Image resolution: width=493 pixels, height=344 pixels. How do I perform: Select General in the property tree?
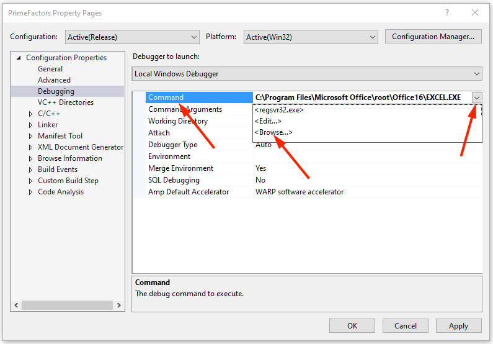pyautogui.click(x=50, y=69)
